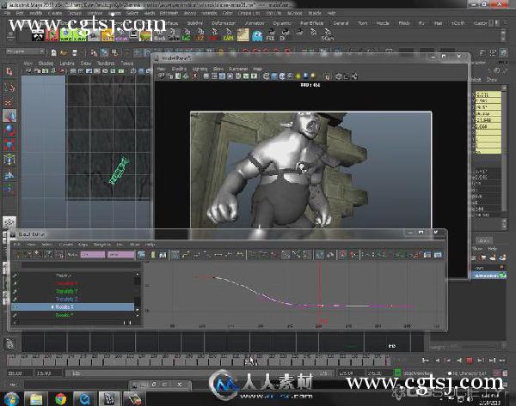Image resolution: width=516 pixels, height=406 pixels.
Task: Select the Lasso tool in the toolbox
Action: tap(9, 87)
